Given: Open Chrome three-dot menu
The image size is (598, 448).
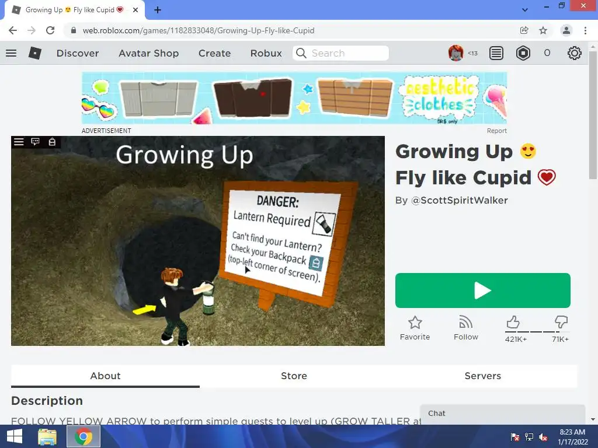Looking at the screenshot, I should pos(585,30).
